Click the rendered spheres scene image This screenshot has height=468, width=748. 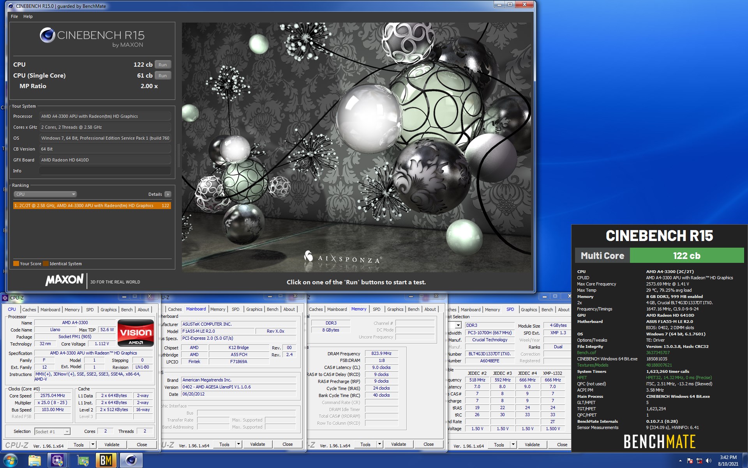coord(356,147)
